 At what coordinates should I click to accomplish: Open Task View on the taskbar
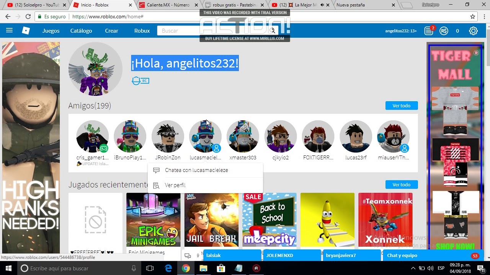pyautogui.click(x=150, y=268)
